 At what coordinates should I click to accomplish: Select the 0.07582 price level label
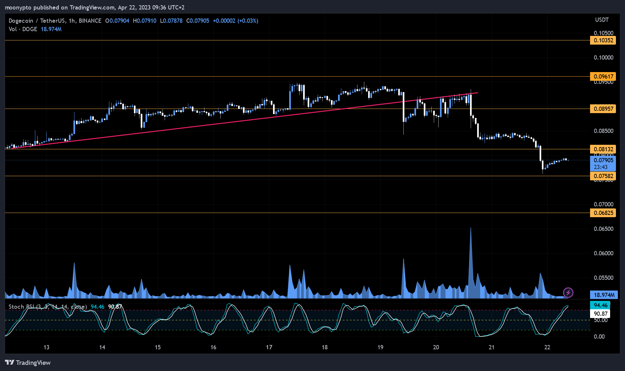(603, 176)
